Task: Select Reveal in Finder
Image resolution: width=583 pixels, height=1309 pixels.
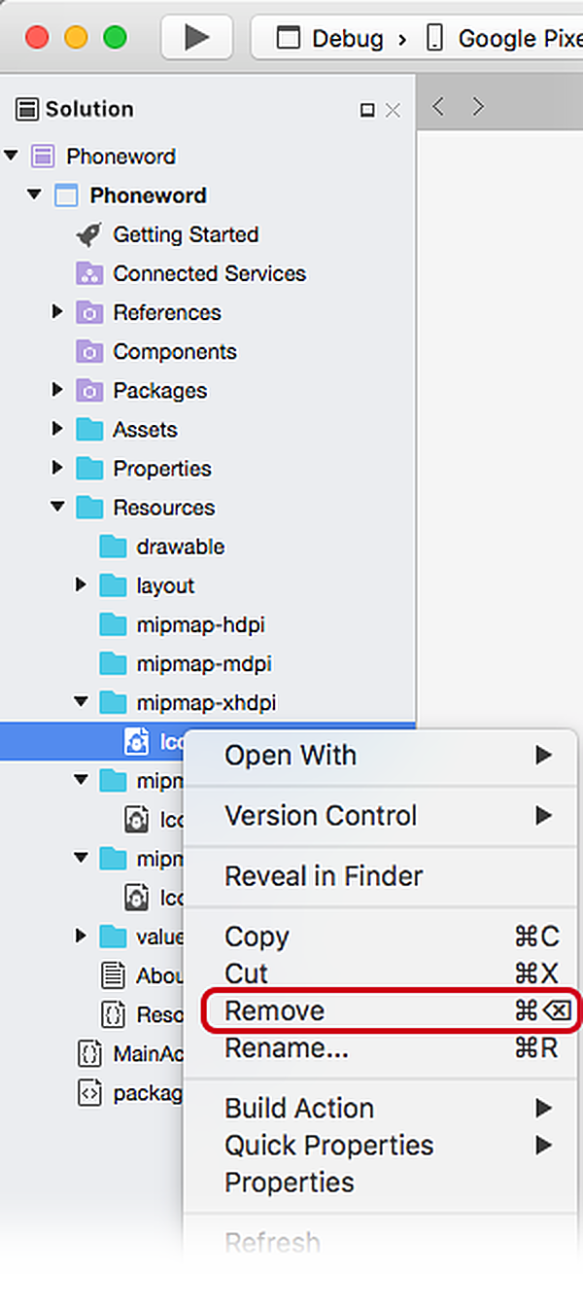Action: (x=324, y=876)
